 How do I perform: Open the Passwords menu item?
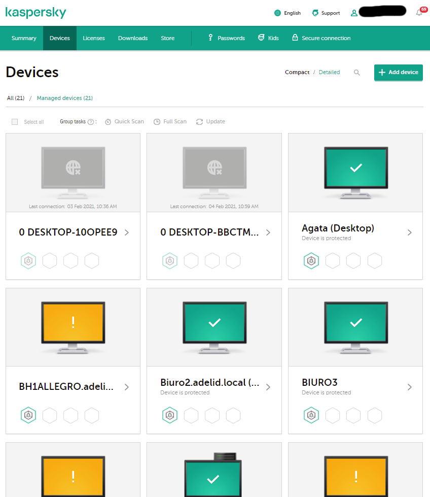click(x=226, y=38)
